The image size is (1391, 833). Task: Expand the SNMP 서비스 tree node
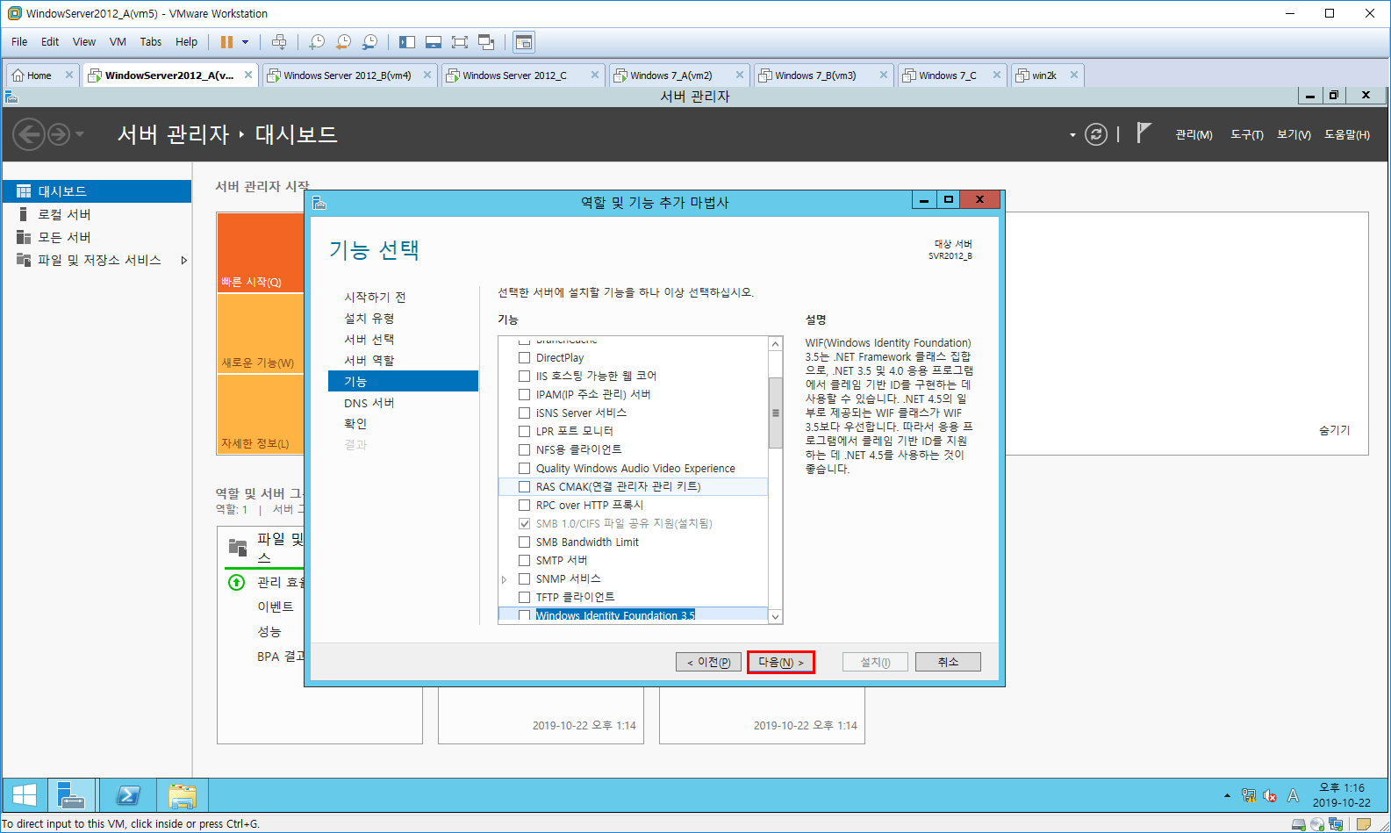[x=505, y=579]
